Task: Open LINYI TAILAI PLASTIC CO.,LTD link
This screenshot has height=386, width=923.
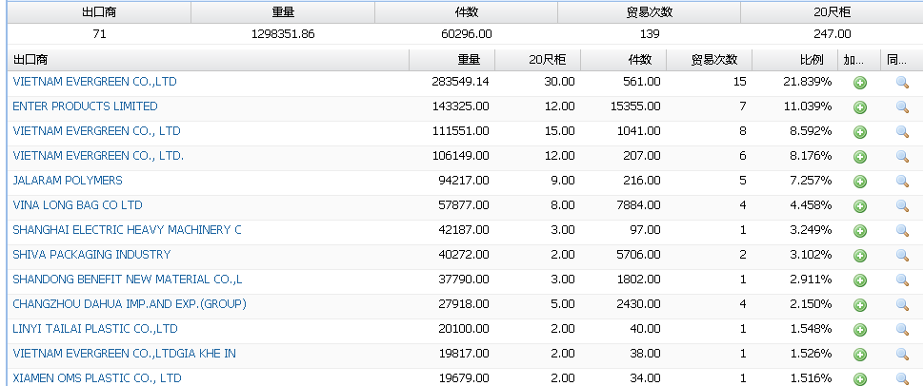Action: 94,328
